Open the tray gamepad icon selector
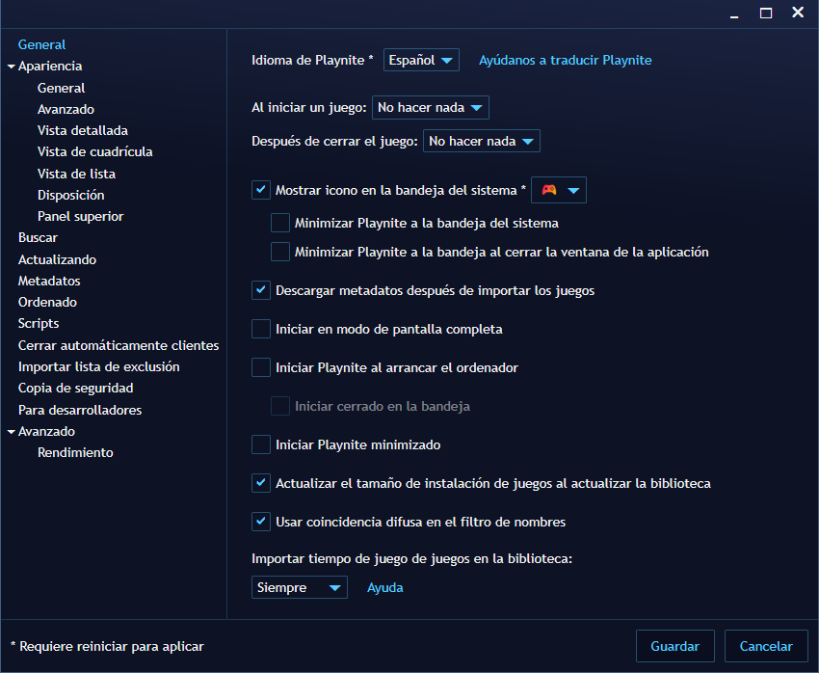Viewport: 819px width, 673px height. coord(559,189)
